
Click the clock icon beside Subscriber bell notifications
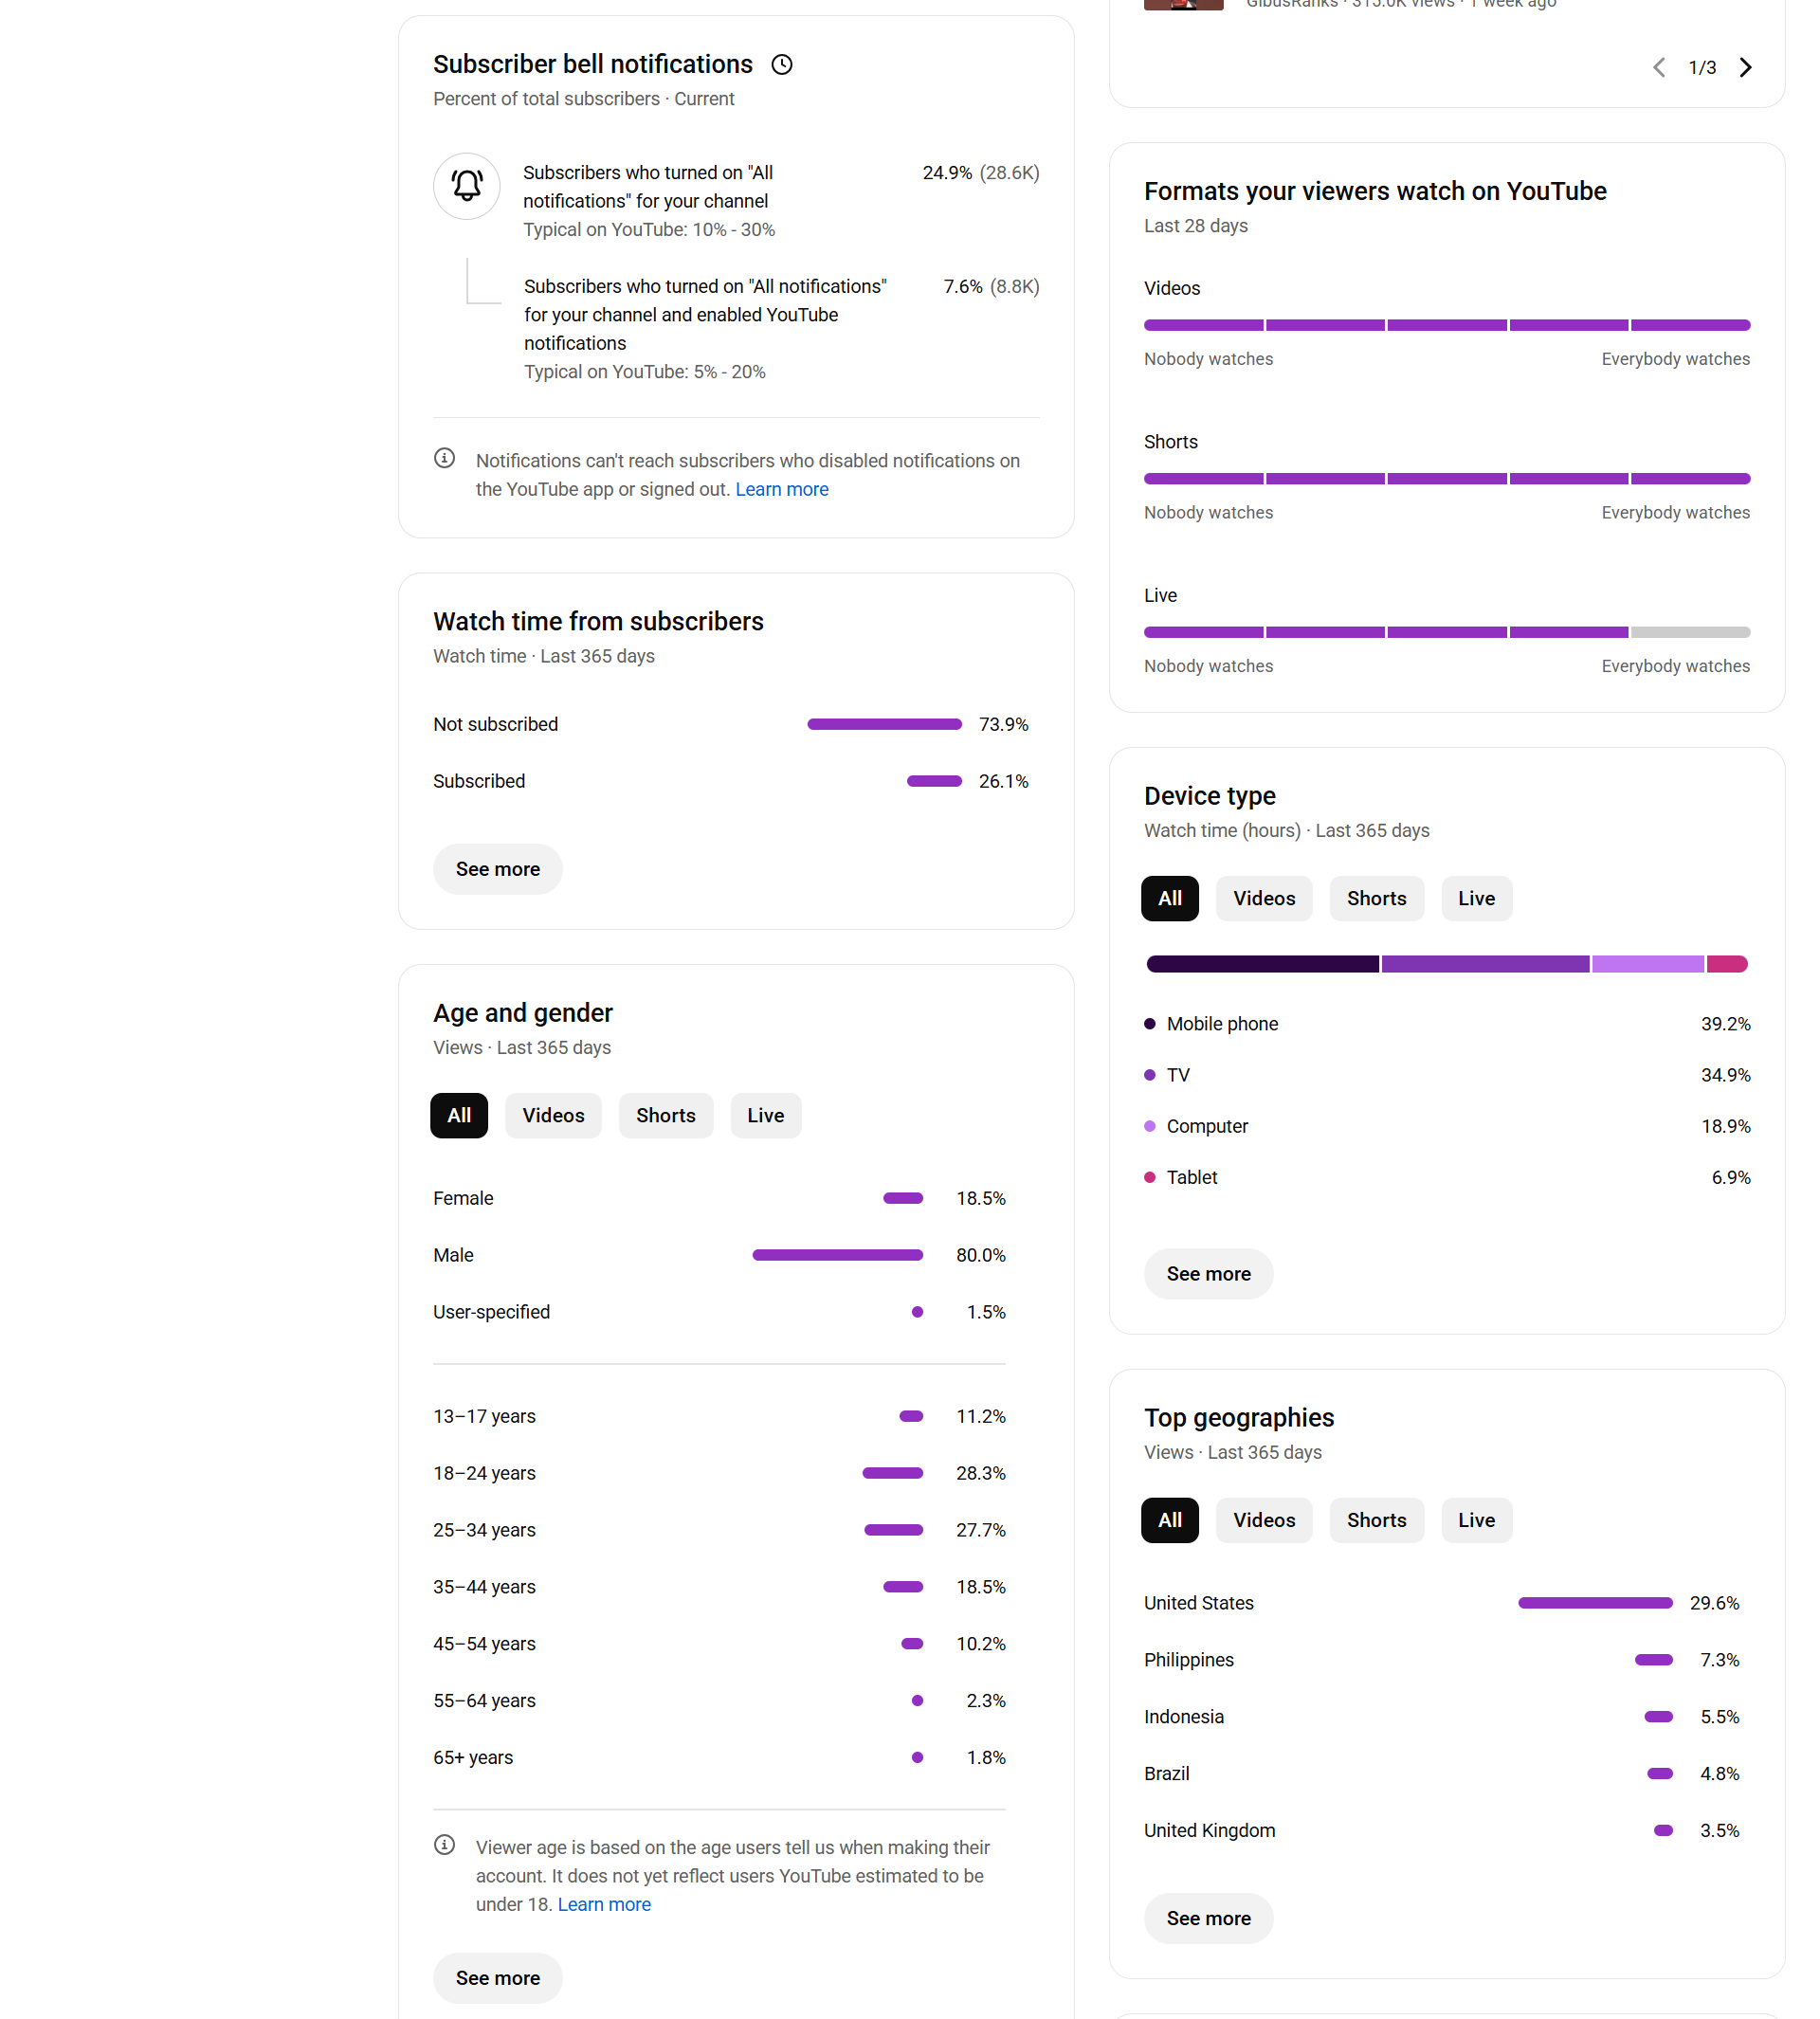[782, 65]
